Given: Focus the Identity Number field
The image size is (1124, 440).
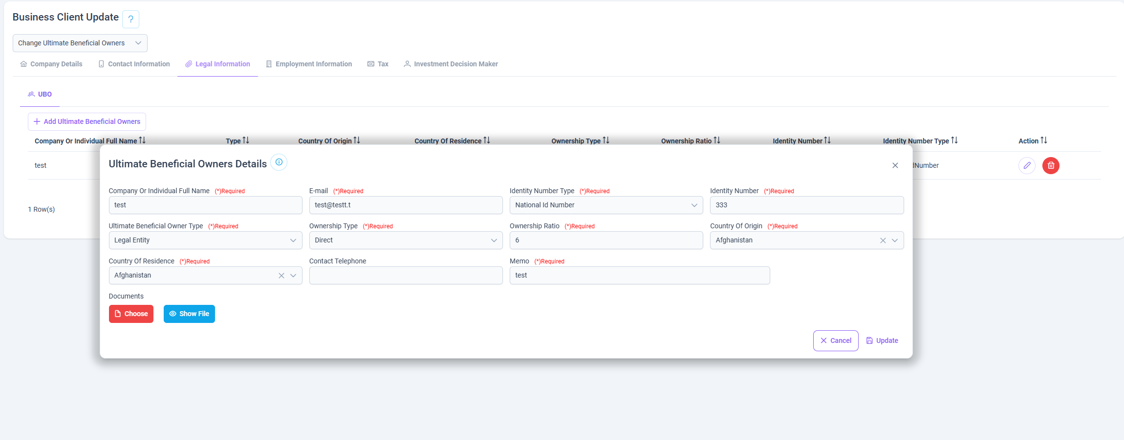Looking at the screenshot, I should tap(807, 205).
